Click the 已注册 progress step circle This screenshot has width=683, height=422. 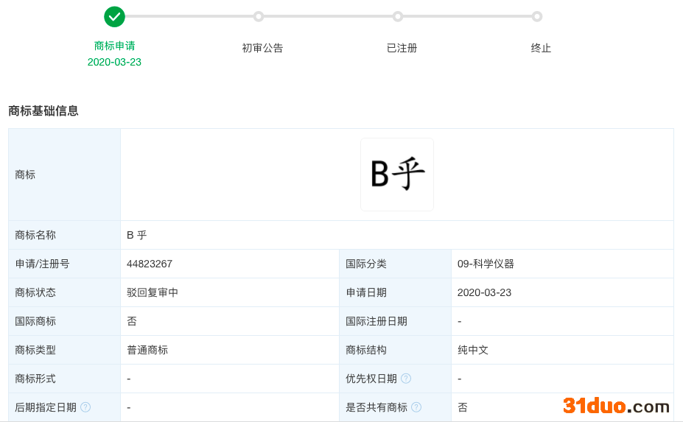coord(398,16)
